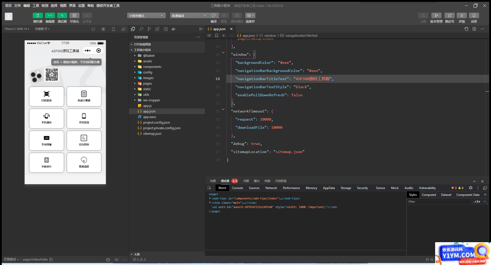Toggle the .cls class editor
This screenshot has width=491, height=265.
point(477,202)
